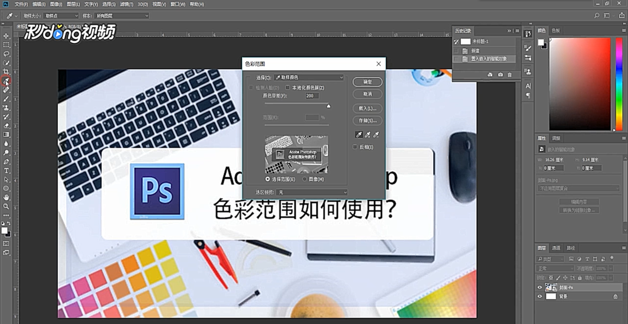This screenshot has height=324, width=628.
Task: Select the Add to Sample eyedropper
Action: click(x=367, y=135)
